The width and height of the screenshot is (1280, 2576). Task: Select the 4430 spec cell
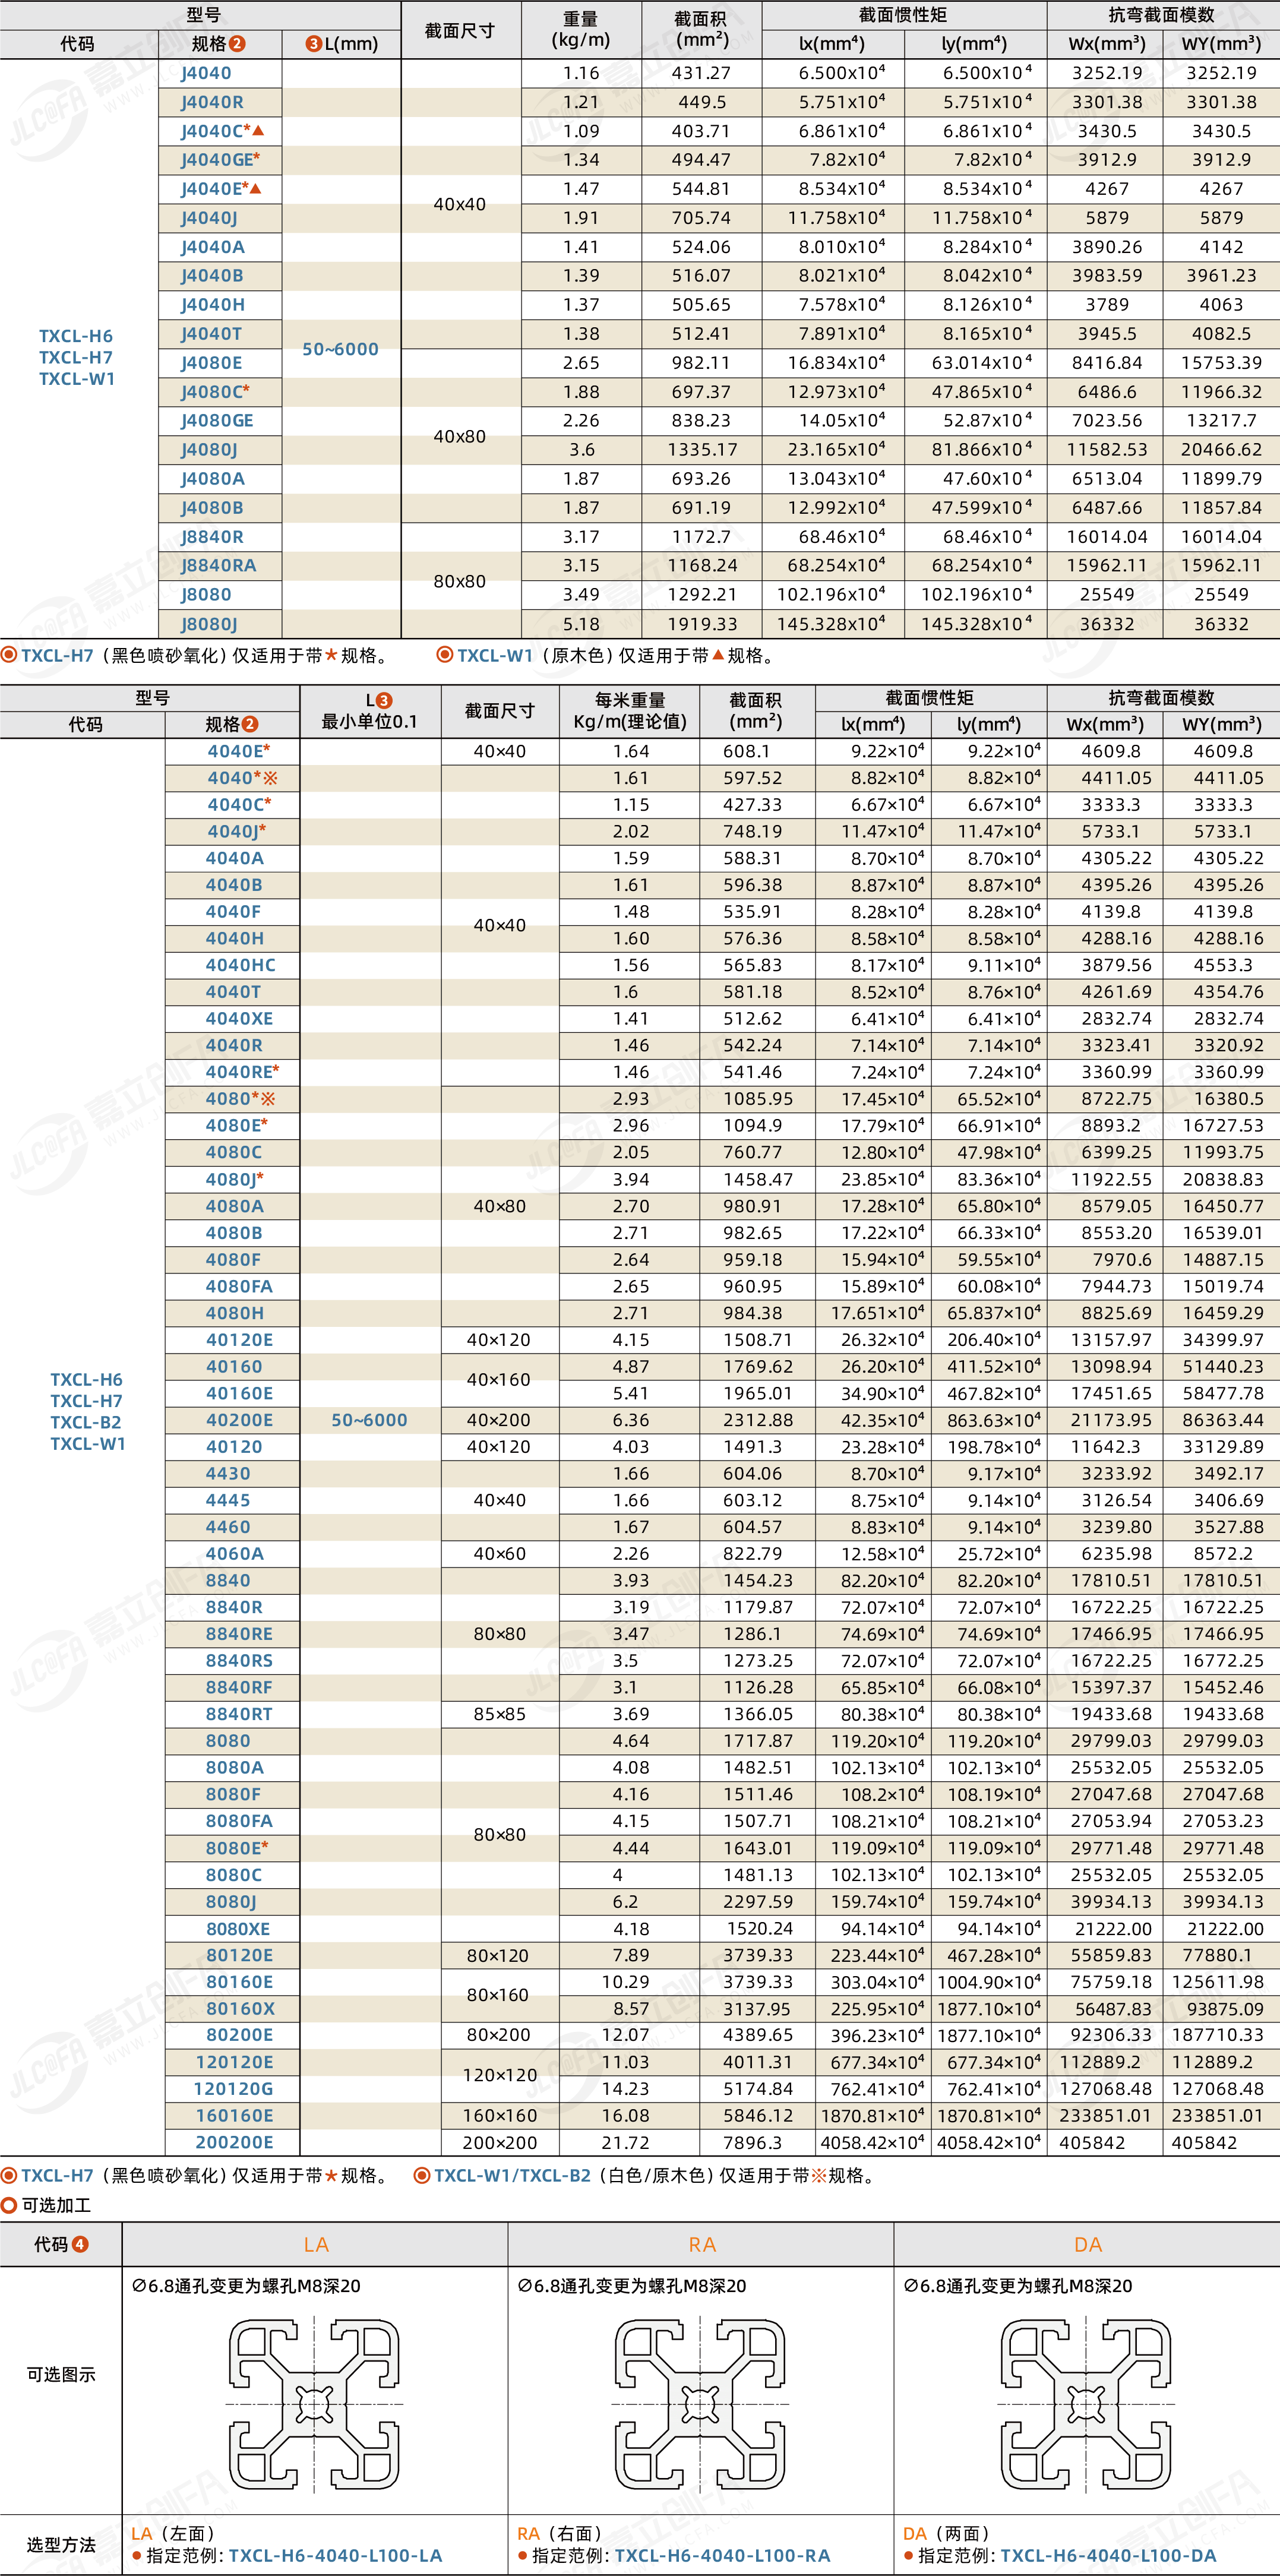click(232, 1473)
